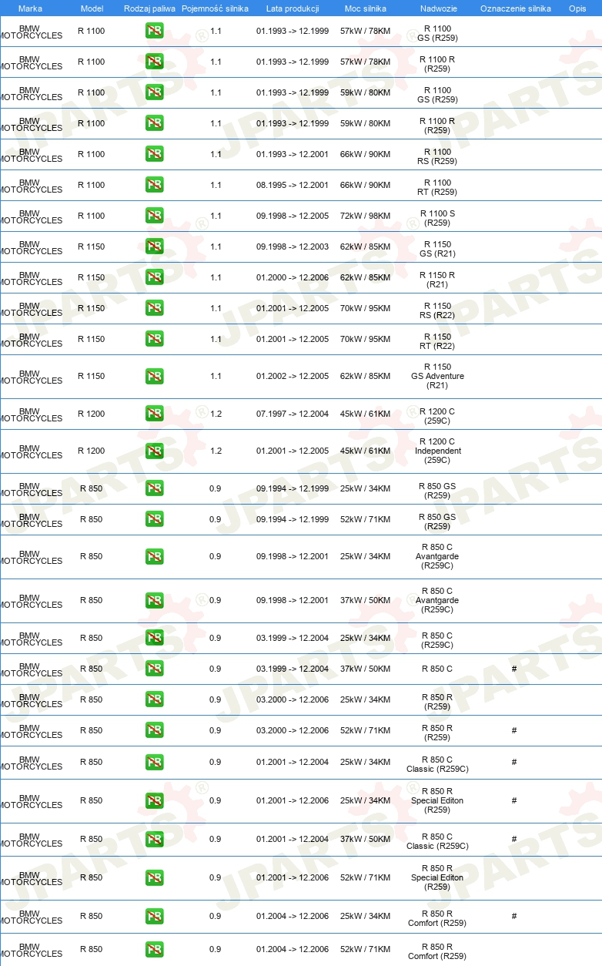The width and height of the screenshot is (602, 966).
Task: Select the fuel icon in R 1100 RS row
Action: [155, 154]
